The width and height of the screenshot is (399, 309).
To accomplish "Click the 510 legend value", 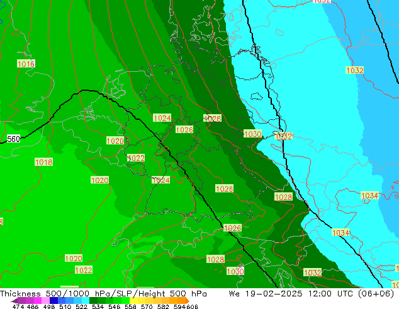I will click(x=65, y=306).
